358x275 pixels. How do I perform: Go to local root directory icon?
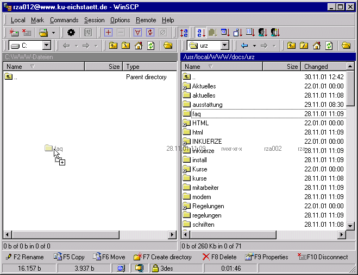(125, 46)
